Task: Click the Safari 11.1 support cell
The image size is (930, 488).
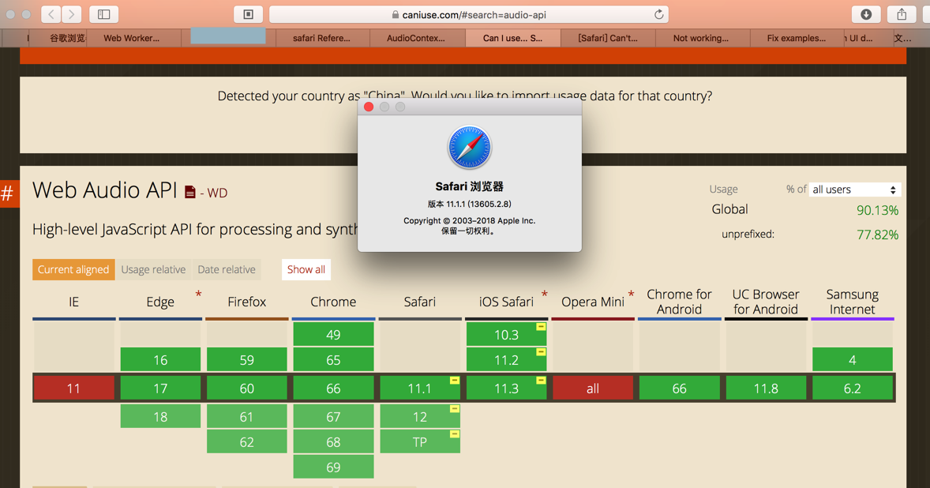Action: [x=420, y=389]
